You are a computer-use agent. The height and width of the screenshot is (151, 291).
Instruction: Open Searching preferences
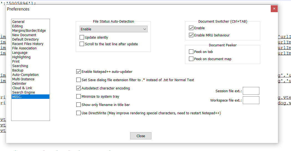(x=31, y=66)
